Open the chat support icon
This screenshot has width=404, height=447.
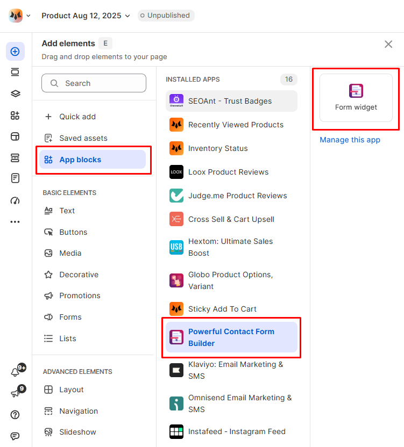[15, 436]
